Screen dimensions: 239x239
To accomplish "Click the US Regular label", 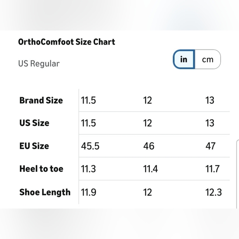I will coord(39,63).
